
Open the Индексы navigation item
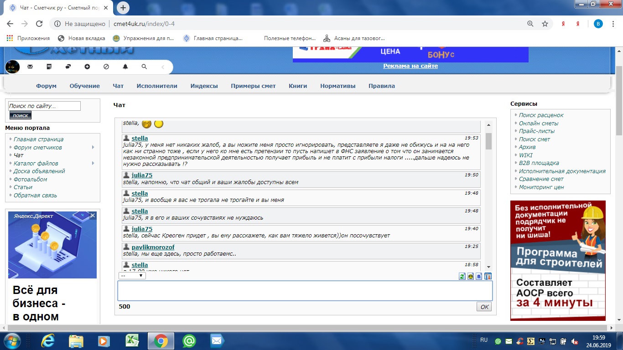click(204, 86)
